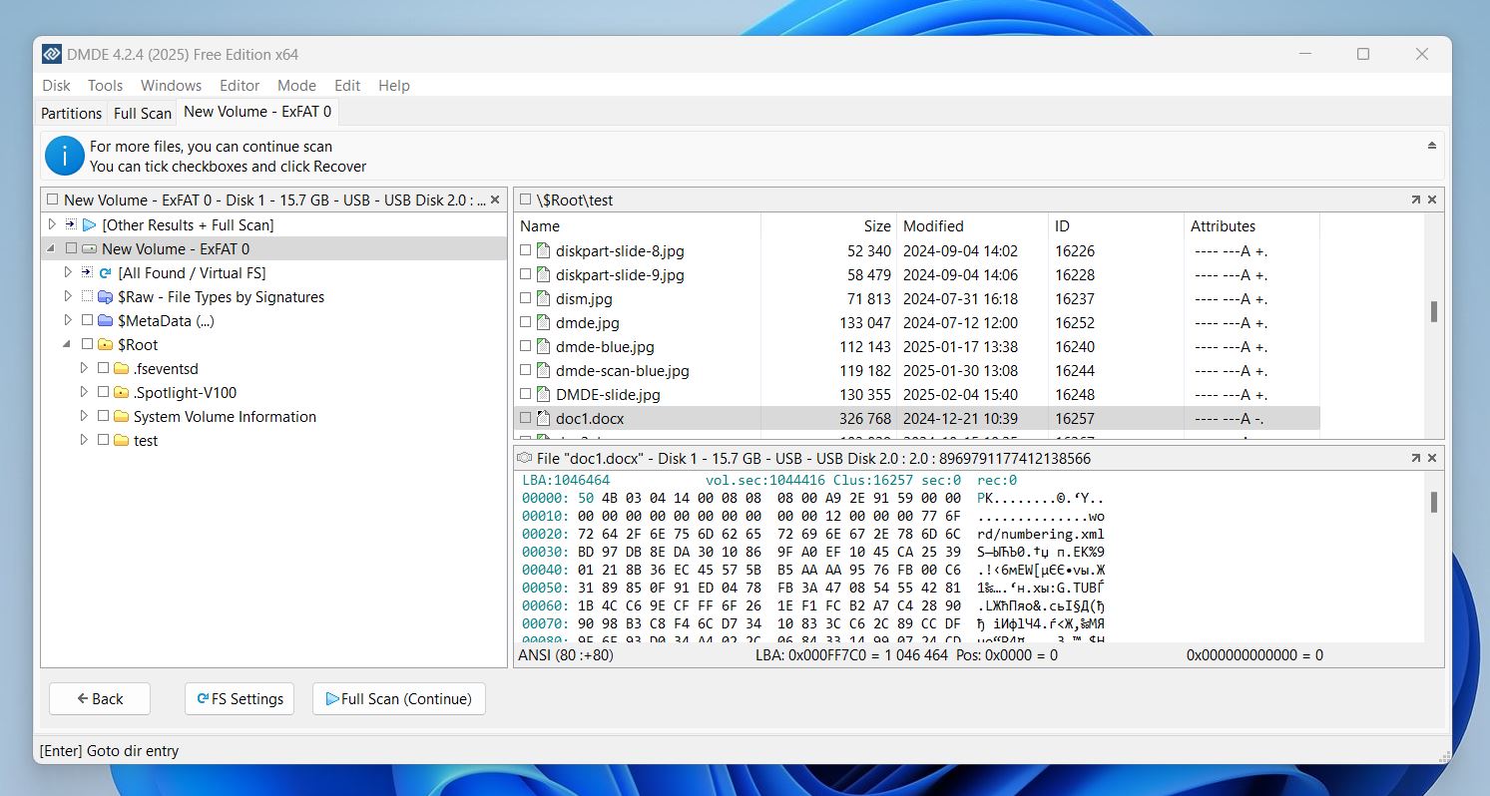
Task: Click the file icon of dism.jpg
Action: [544, 299]
